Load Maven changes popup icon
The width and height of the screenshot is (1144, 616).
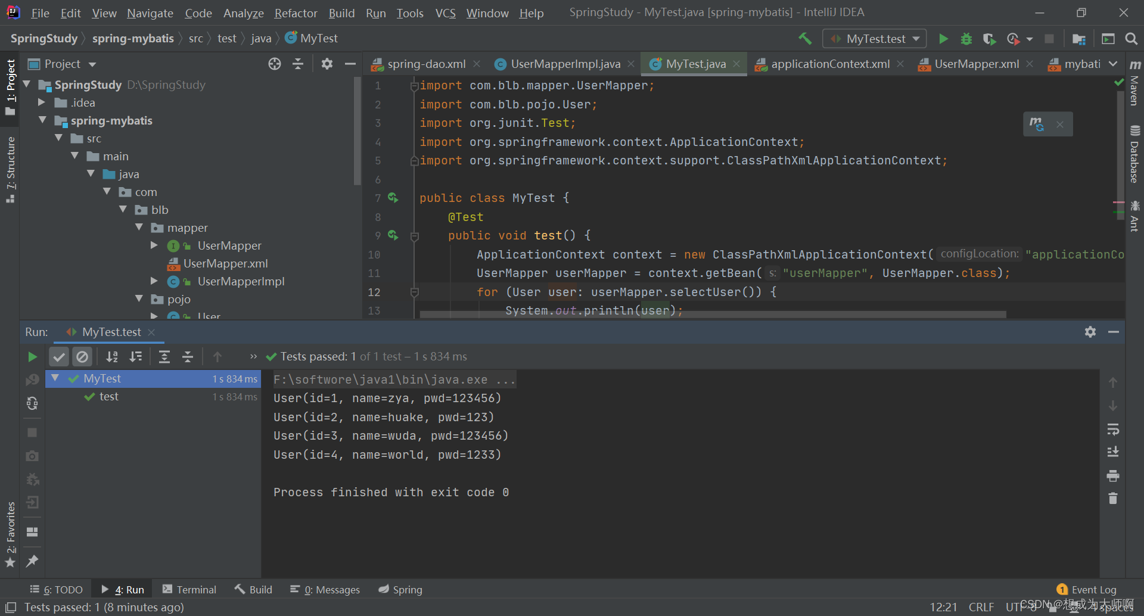coord(1037,124)
